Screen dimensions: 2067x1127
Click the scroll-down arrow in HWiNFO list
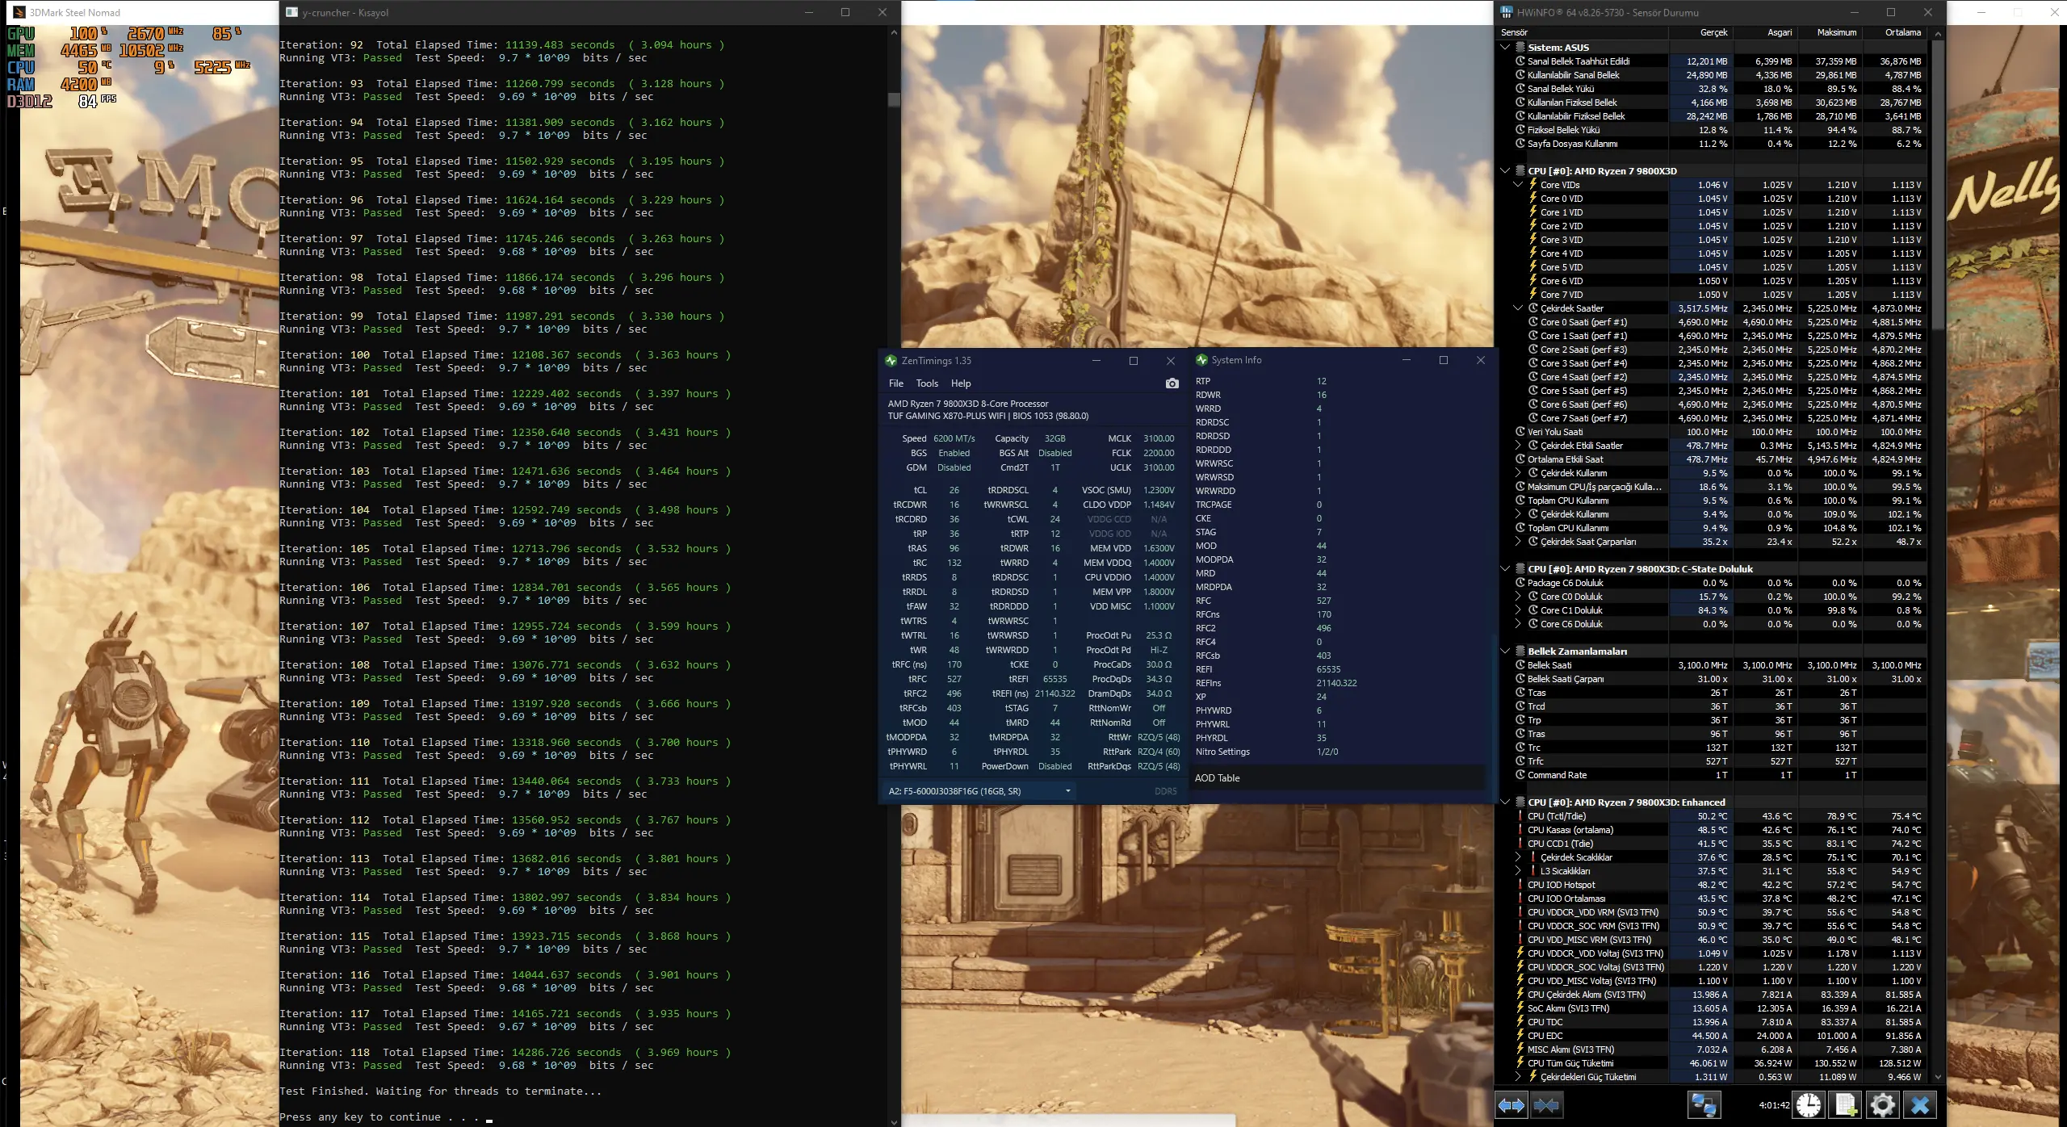[1938, 1077]
